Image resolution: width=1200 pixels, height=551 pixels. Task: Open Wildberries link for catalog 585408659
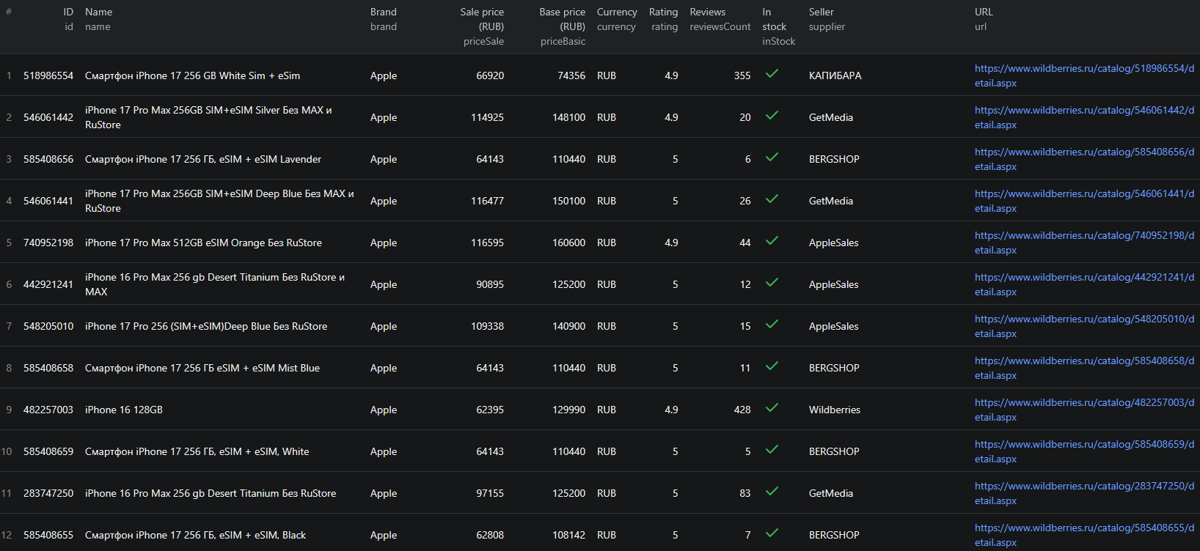[x=1084, y=451]
